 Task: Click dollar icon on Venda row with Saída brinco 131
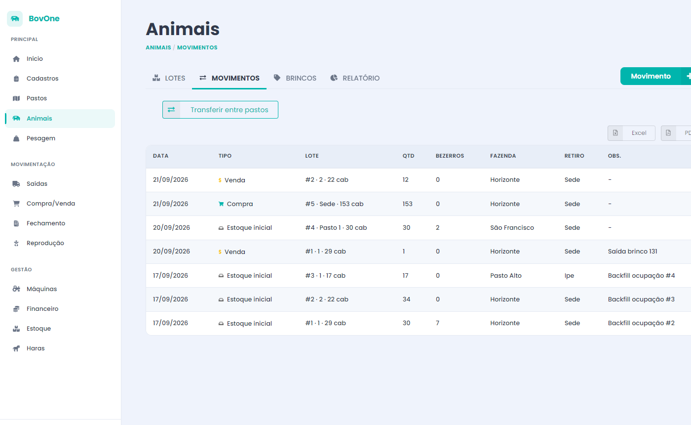[x=220, y=252]
